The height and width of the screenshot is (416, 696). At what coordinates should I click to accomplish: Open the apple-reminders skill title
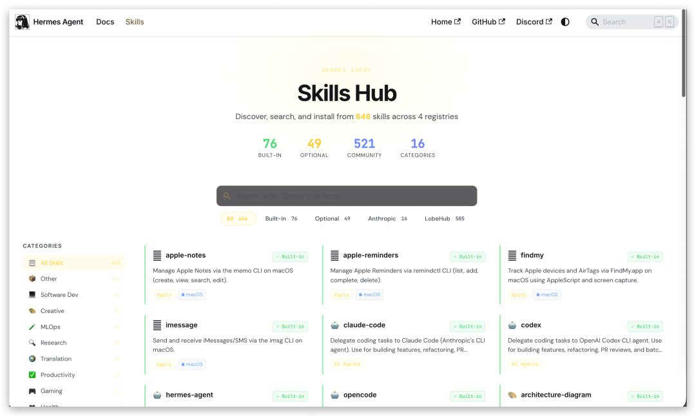point(371,256)
